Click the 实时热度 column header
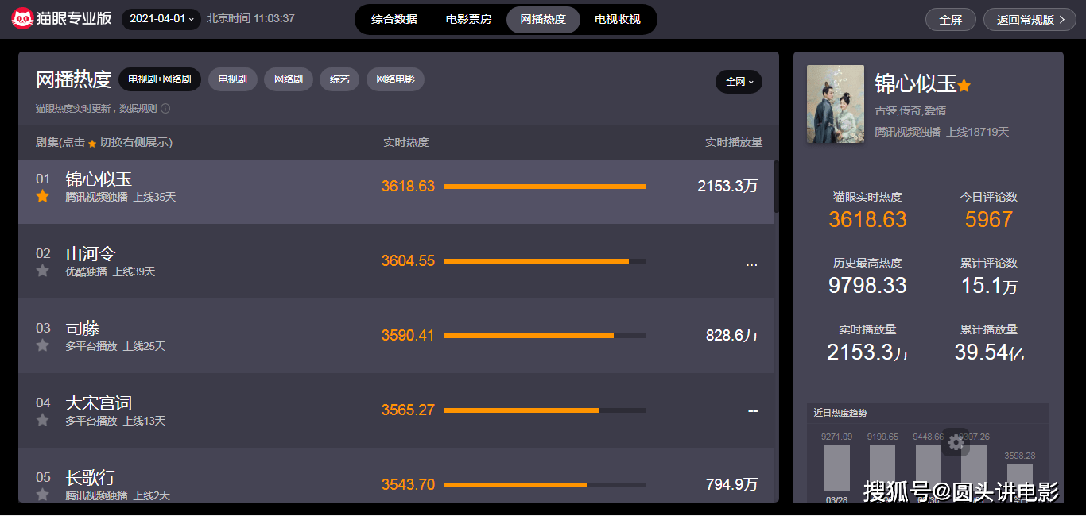 [406, 143]
